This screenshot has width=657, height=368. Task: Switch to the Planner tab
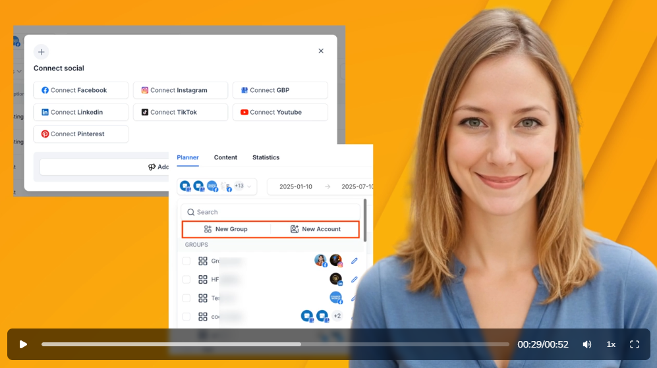188,157
